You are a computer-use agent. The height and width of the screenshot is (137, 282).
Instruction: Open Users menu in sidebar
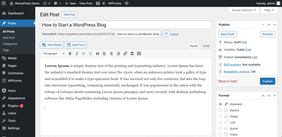[x=18, y=113]
